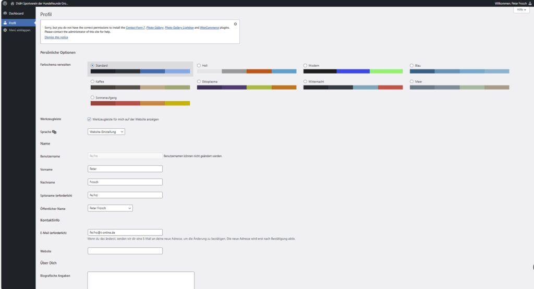Viewport: 534px width, 289px height.
Task: Click the home icon beside the site name
Action: (x=12, y=3)
